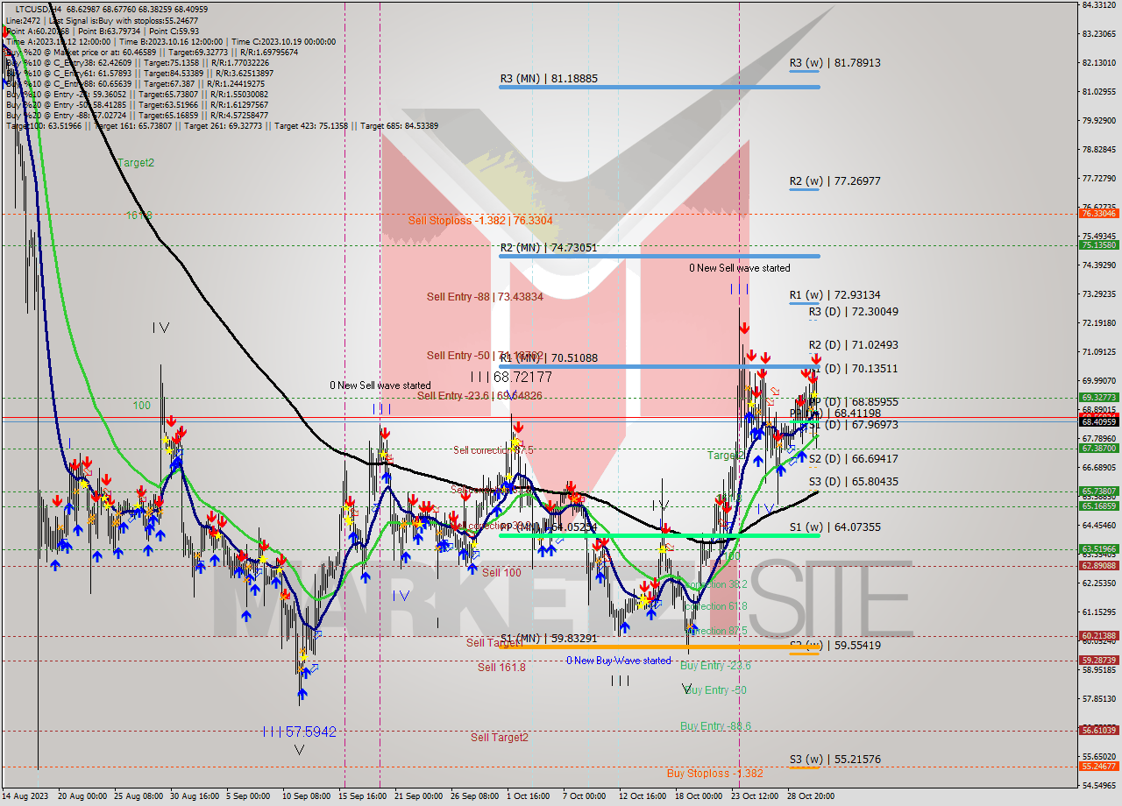Click the green Target2 label
This screenshot has height=806, width=1122.
tap(136, 163)
